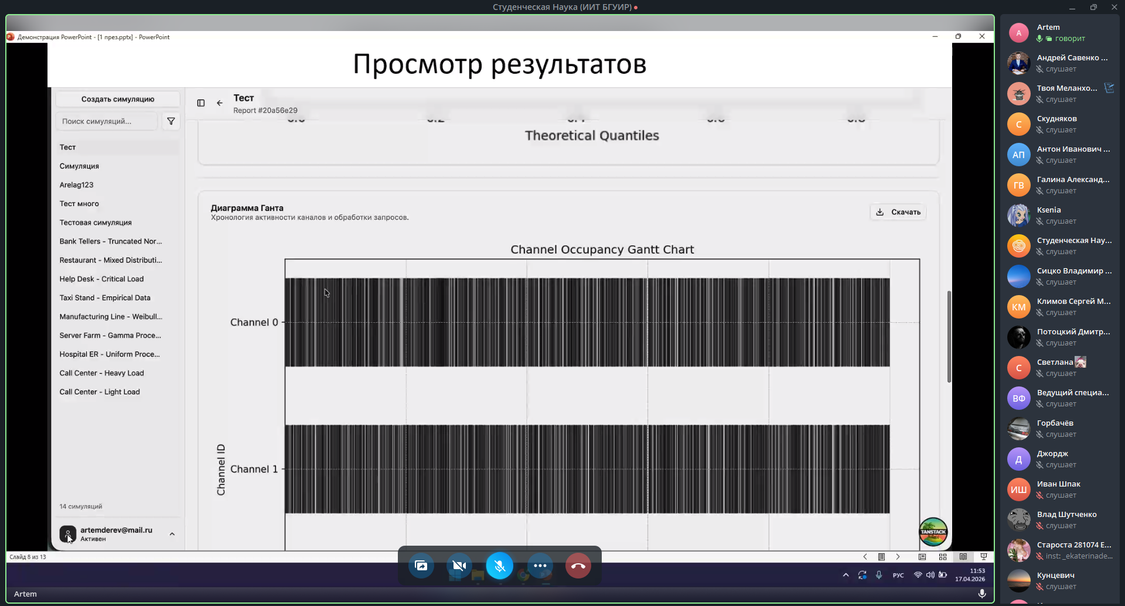Image resolution: width=1125 pixels, height=606 pixels.
Task: Open the three-dots more options call button
Action: click(540, 566)
